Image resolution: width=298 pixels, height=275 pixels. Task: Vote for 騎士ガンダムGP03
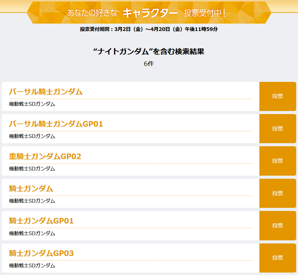[x=278, y=258]
